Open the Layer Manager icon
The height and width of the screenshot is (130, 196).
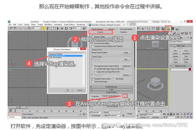(148, 29)
